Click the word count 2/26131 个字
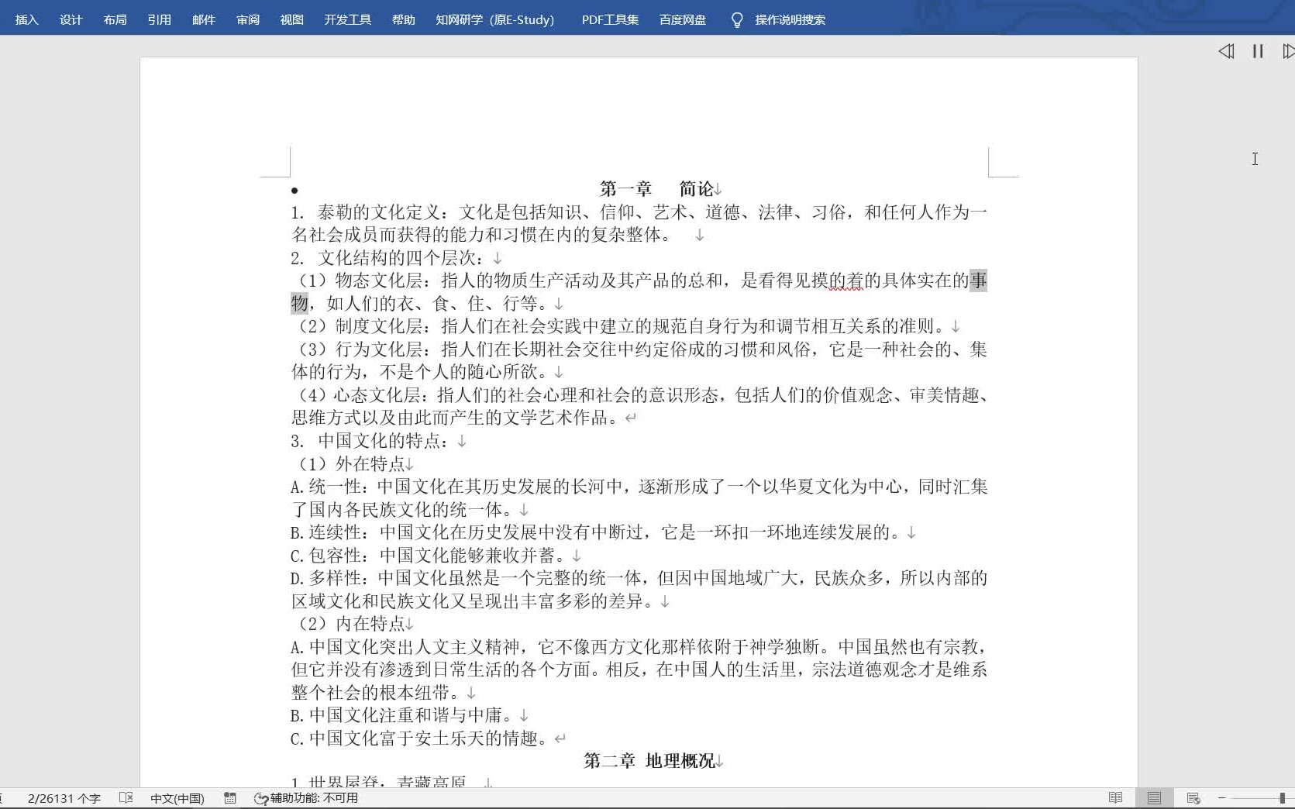The height and width of the screenshot is (809, 1295). click(x=64, y=798)
